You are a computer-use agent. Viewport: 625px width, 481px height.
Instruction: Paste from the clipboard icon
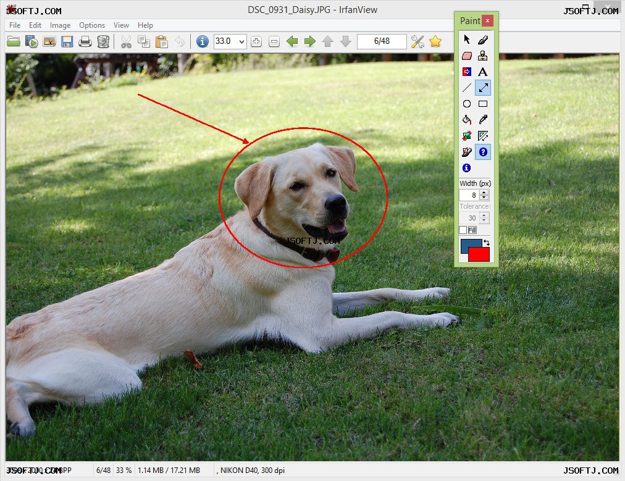tap(161, 41)
